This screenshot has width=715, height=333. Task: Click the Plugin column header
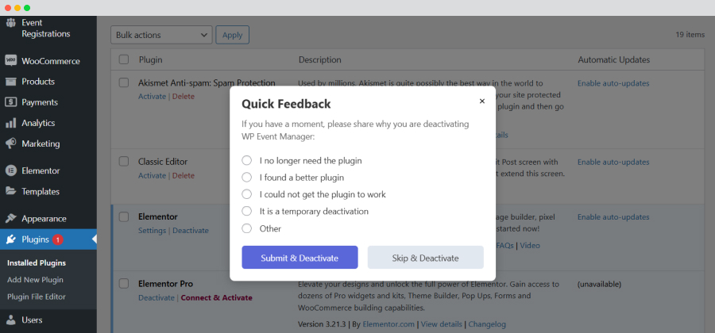pos(150,59)
